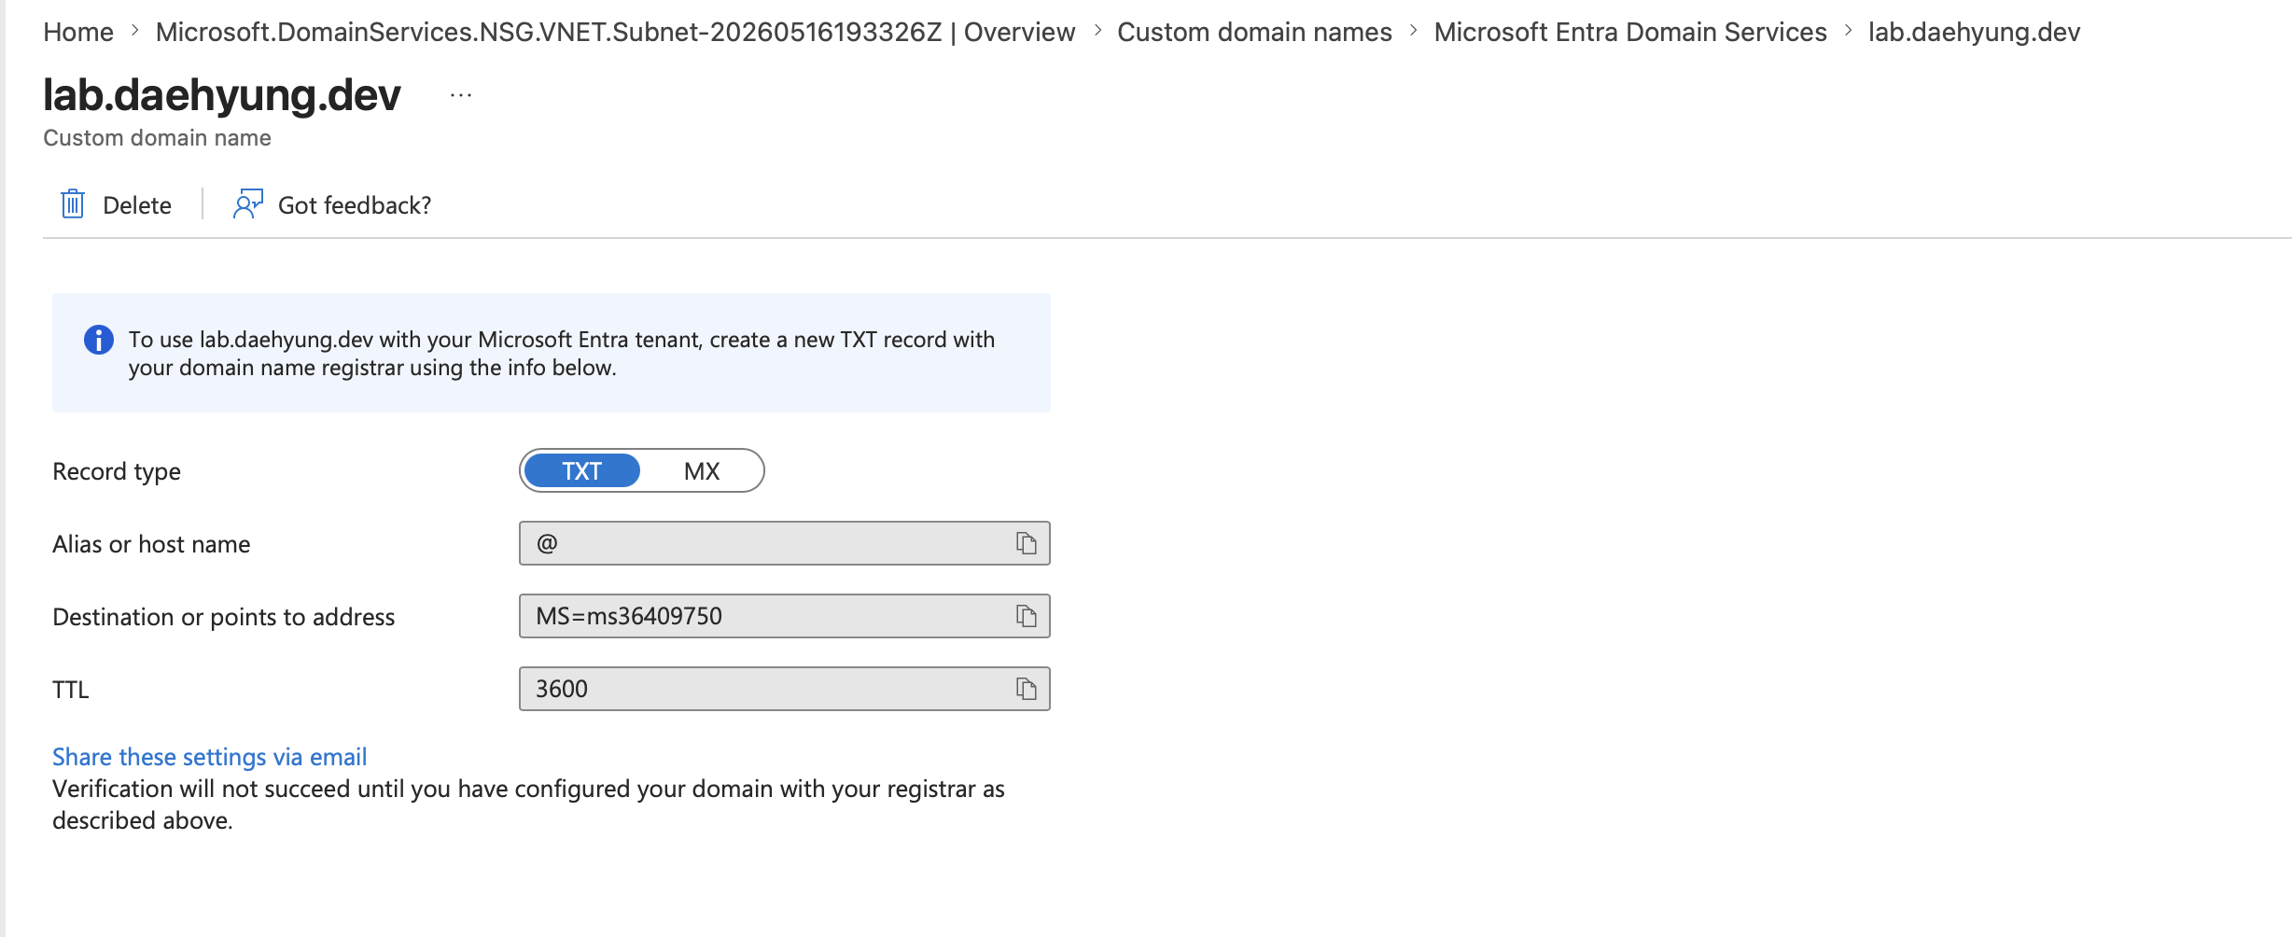Click the TTL label
2292x937 pixels.
71,690
